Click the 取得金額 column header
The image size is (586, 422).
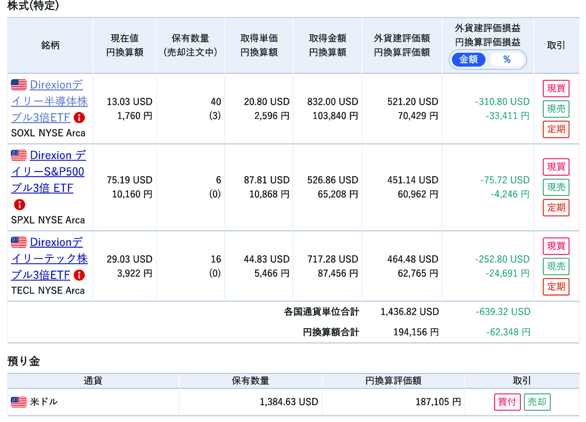(x=327, y=45)
